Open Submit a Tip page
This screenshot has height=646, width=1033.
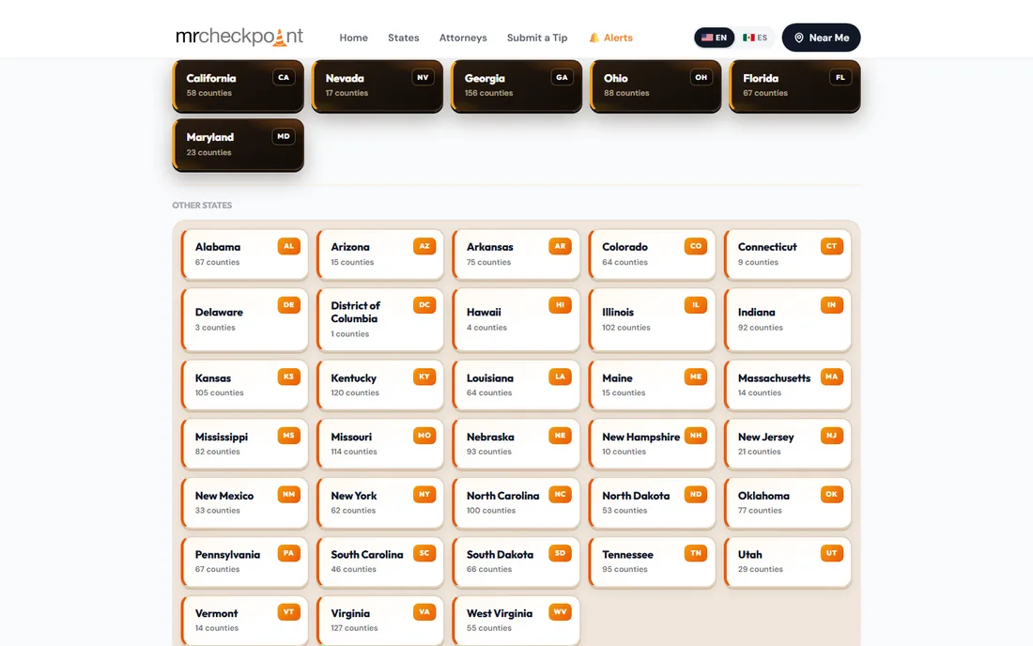537,38
